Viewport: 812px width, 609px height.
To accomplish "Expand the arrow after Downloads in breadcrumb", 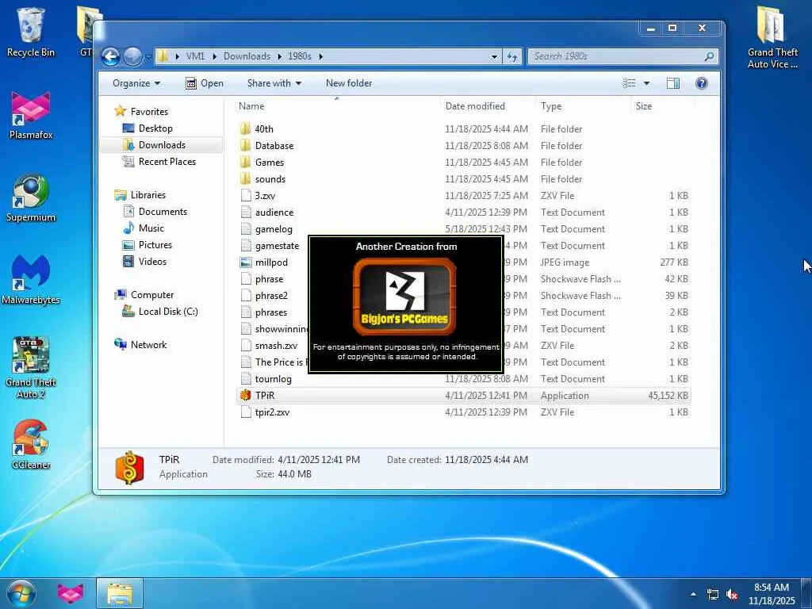I will coord(280,56).
